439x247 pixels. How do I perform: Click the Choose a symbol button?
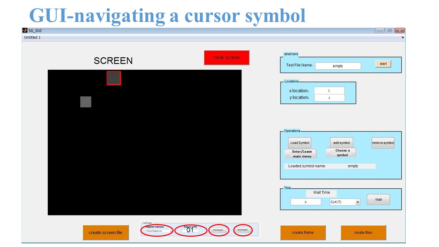(341, 153)
